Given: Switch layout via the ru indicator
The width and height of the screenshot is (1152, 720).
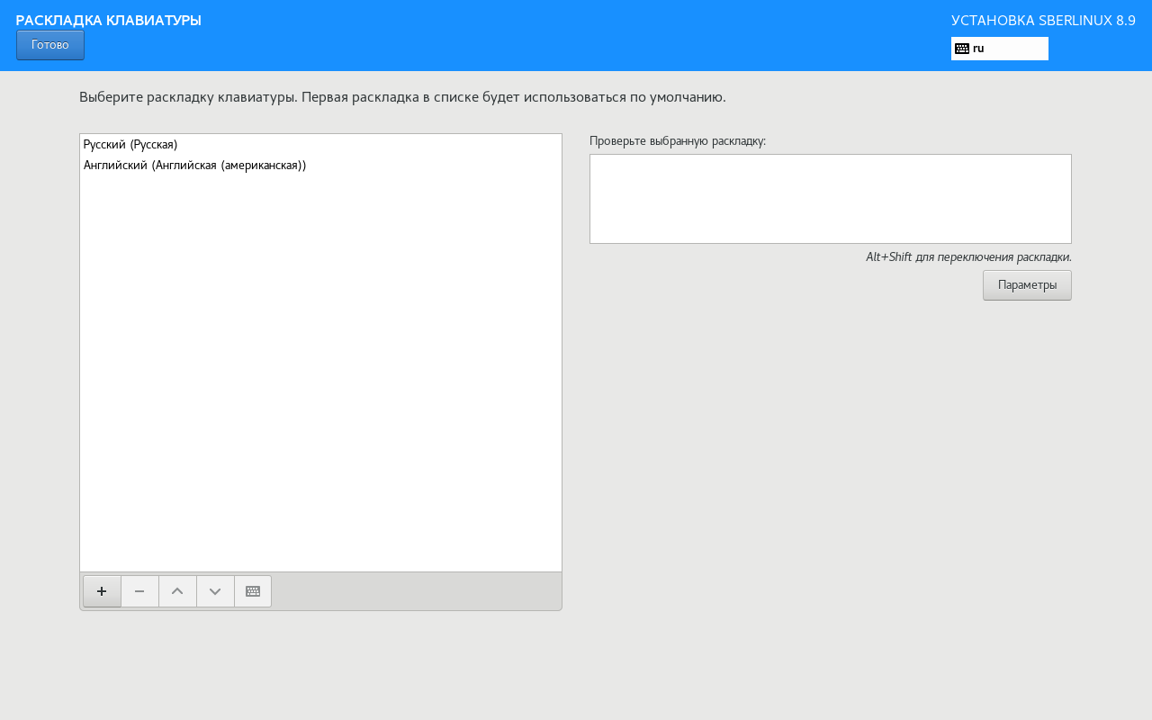Looking at the screenshot, I should (x=999, y=49).
